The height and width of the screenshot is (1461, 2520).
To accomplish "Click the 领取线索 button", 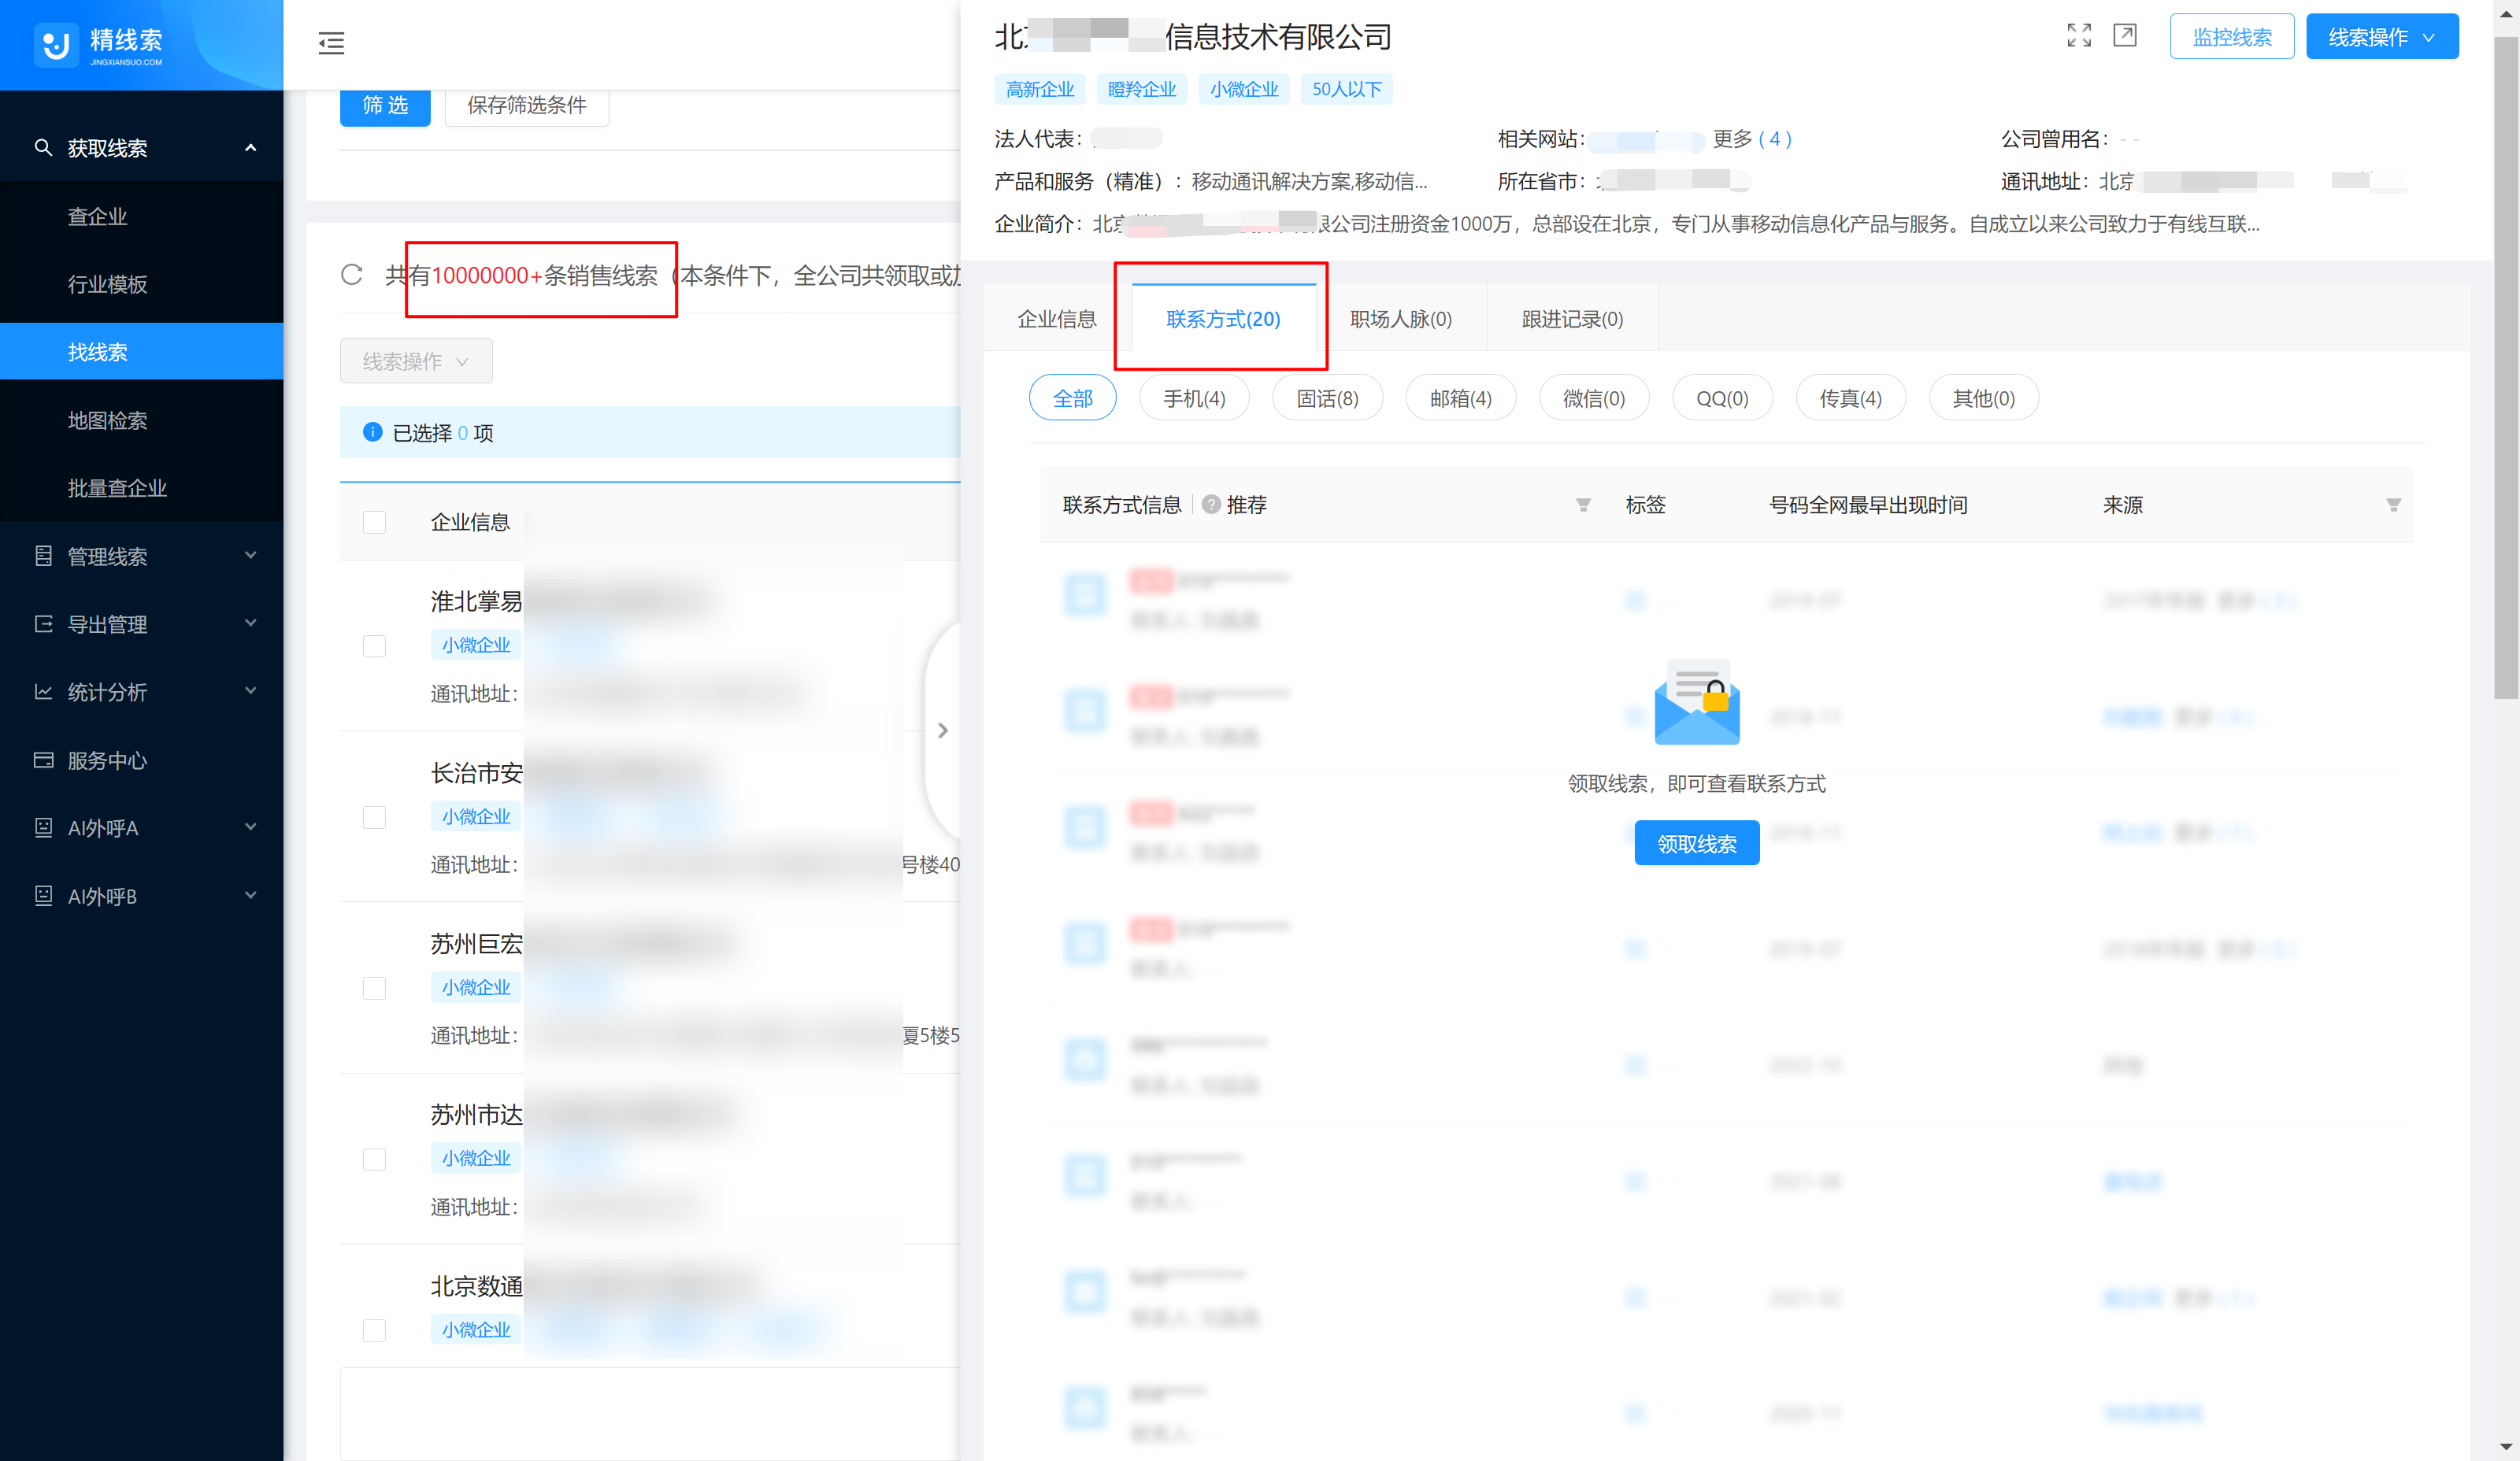I will (1696, 843).
